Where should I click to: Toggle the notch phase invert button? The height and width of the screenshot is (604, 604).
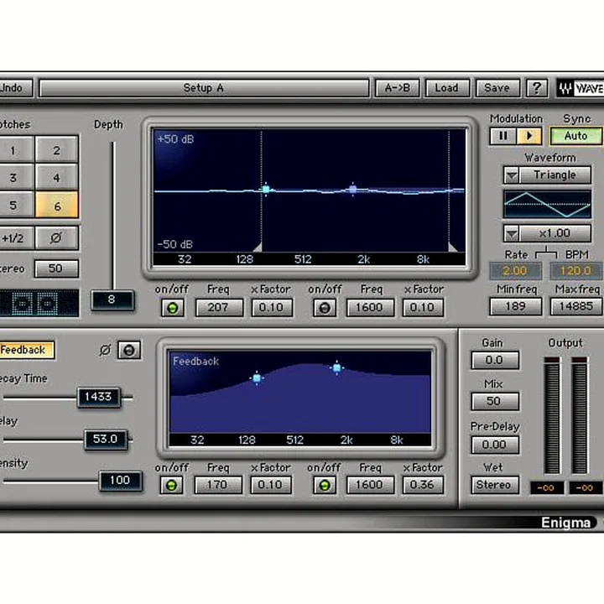pos(57,238)
